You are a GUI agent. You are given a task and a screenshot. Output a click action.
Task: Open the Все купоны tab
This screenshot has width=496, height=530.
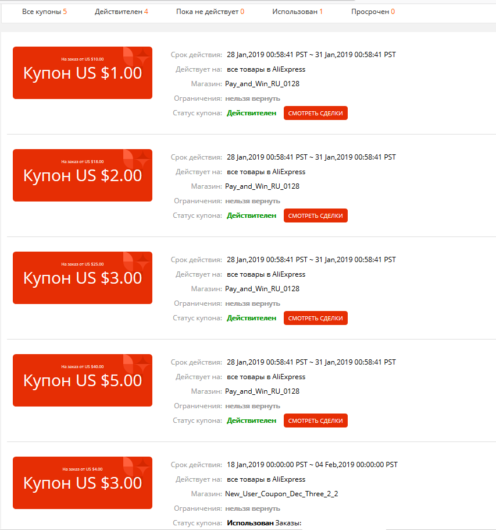coord(44,12)
